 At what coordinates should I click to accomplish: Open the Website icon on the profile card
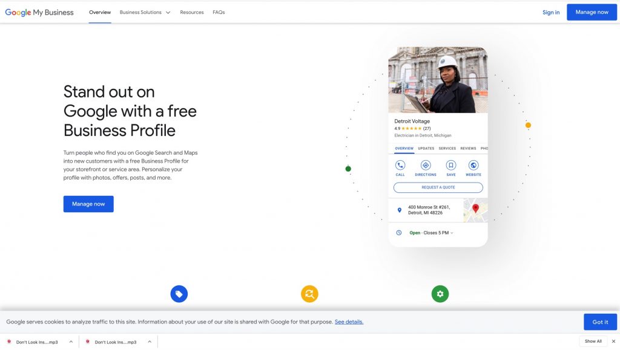(473, 165)
